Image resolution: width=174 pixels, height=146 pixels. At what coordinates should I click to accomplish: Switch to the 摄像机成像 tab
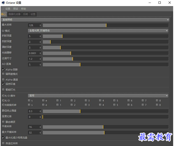point(14,14)
